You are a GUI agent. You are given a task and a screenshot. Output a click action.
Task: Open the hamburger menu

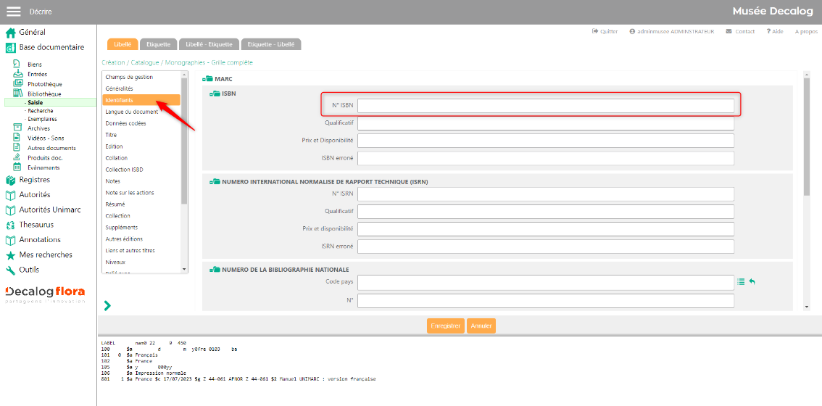14,12
